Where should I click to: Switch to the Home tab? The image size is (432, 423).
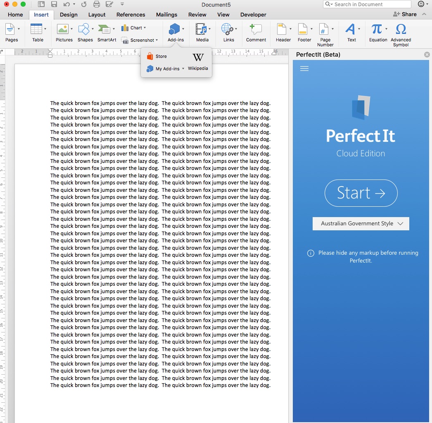15,14
